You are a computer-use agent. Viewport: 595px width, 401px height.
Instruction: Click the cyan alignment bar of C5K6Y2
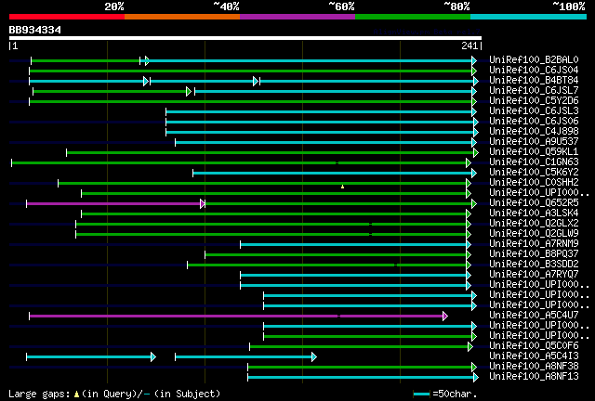point(333,173)
